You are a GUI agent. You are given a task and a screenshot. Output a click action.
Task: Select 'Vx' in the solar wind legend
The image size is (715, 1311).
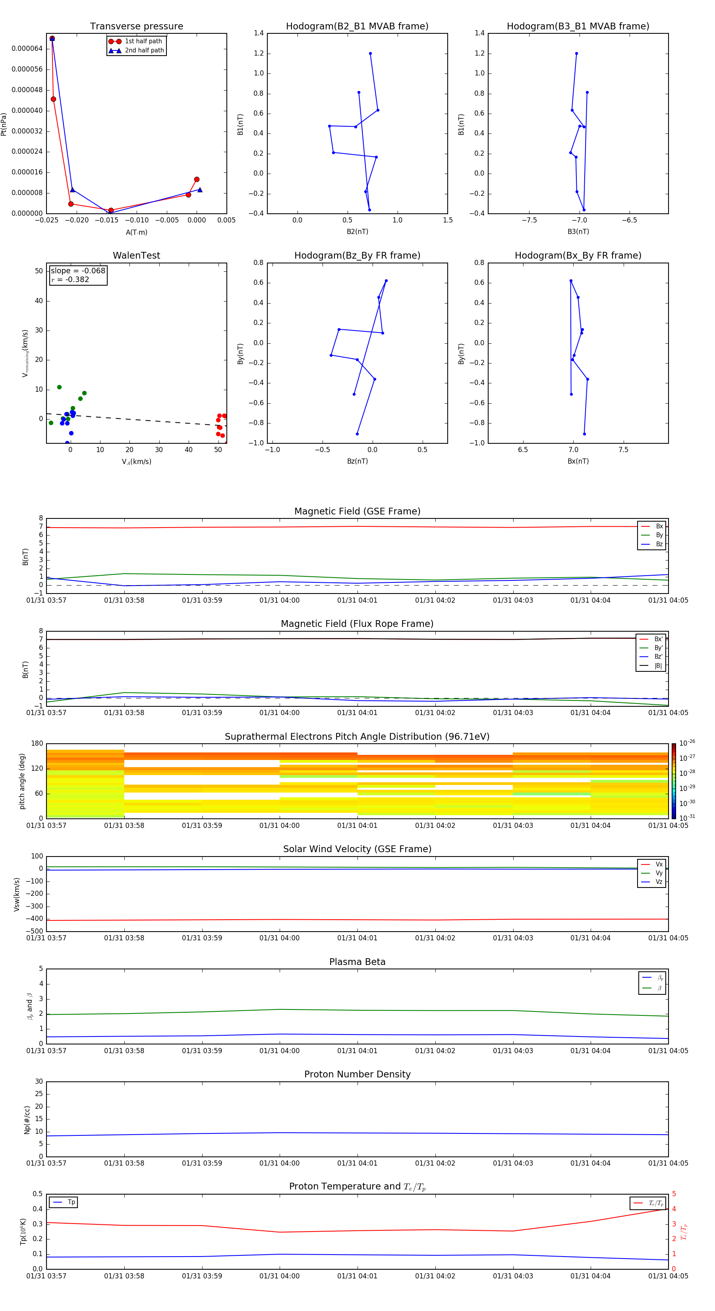[x=652, y=865]
